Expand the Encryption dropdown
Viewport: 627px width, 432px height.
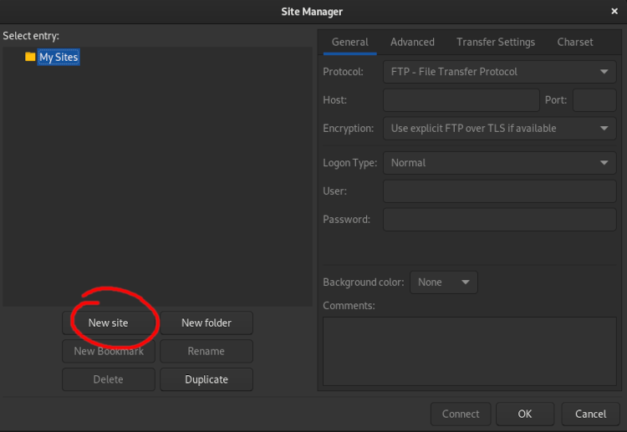point(499,129)
